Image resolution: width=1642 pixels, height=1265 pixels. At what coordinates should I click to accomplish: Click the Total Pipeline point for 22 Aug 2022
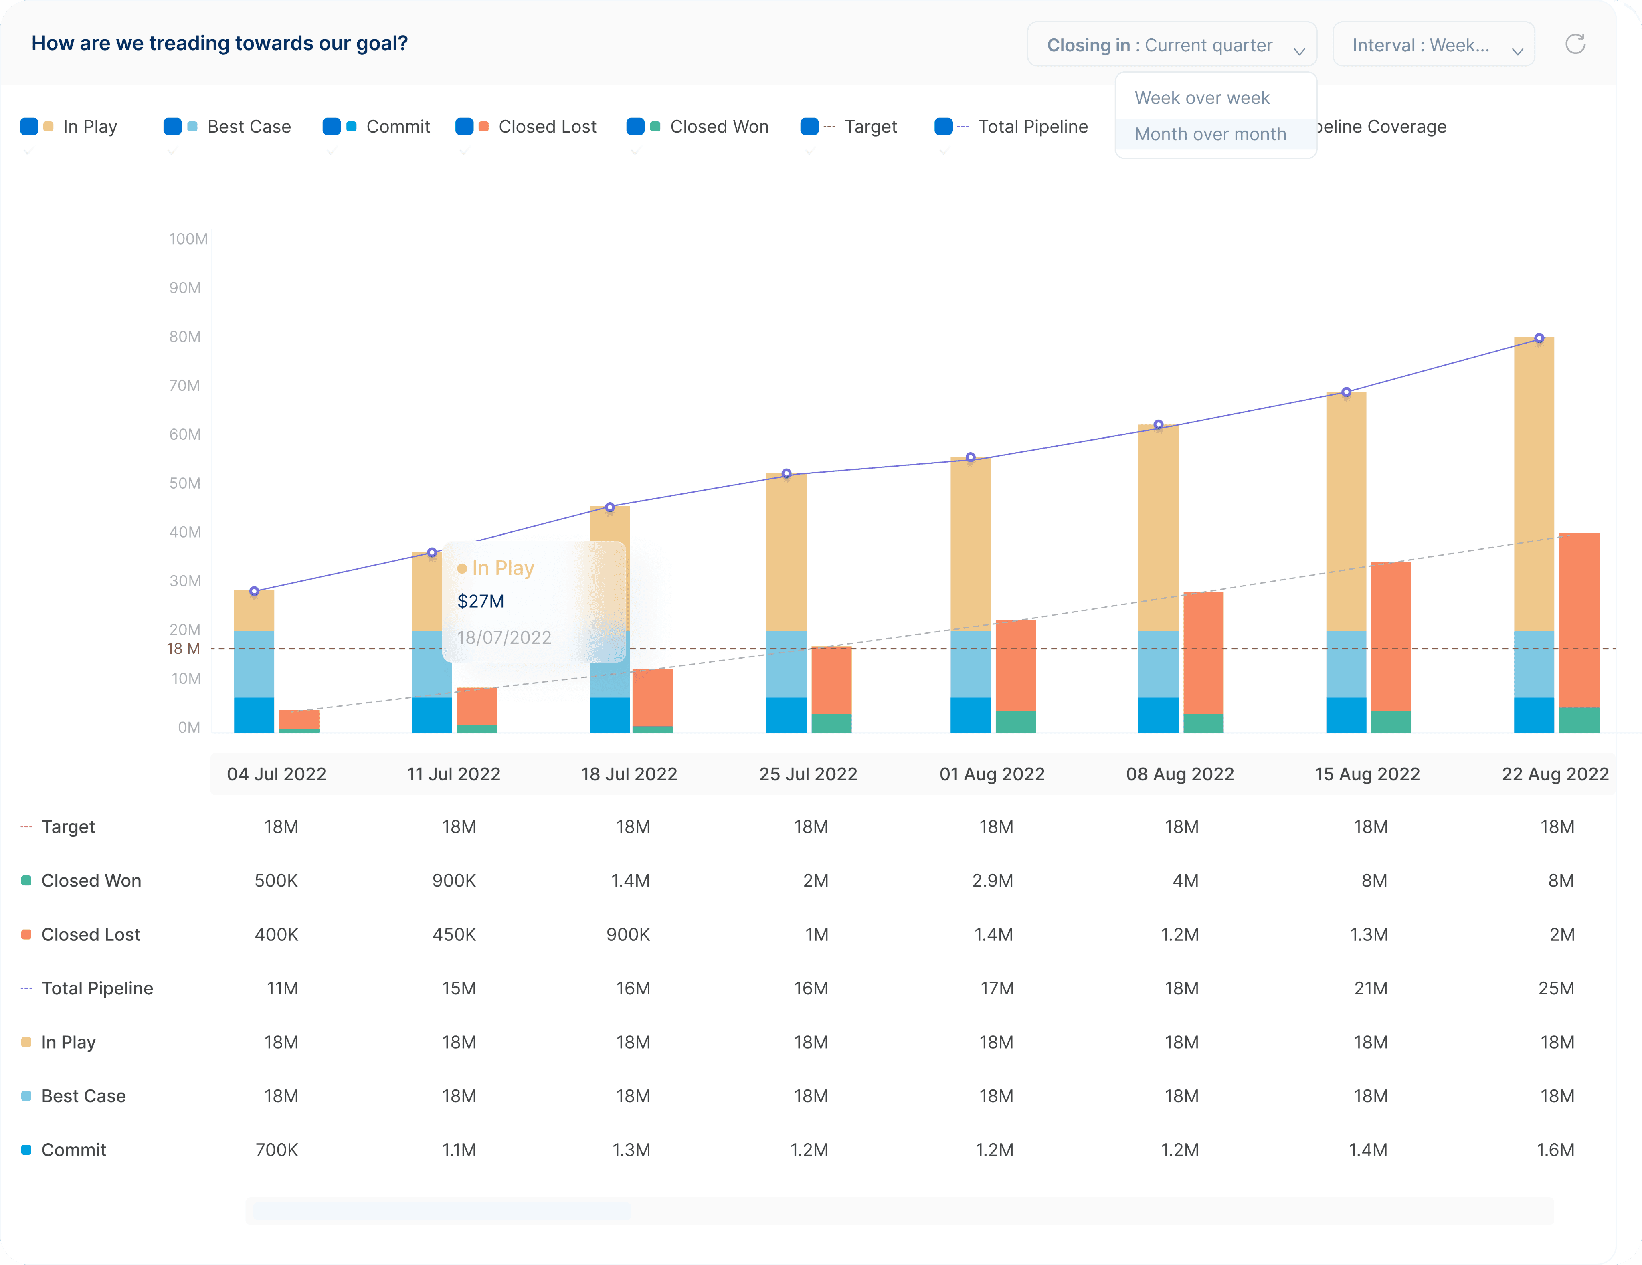1539,338
